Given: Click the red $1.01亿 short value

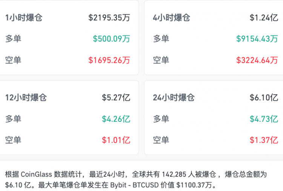Looking at the screenshot, I should (116, 140).
